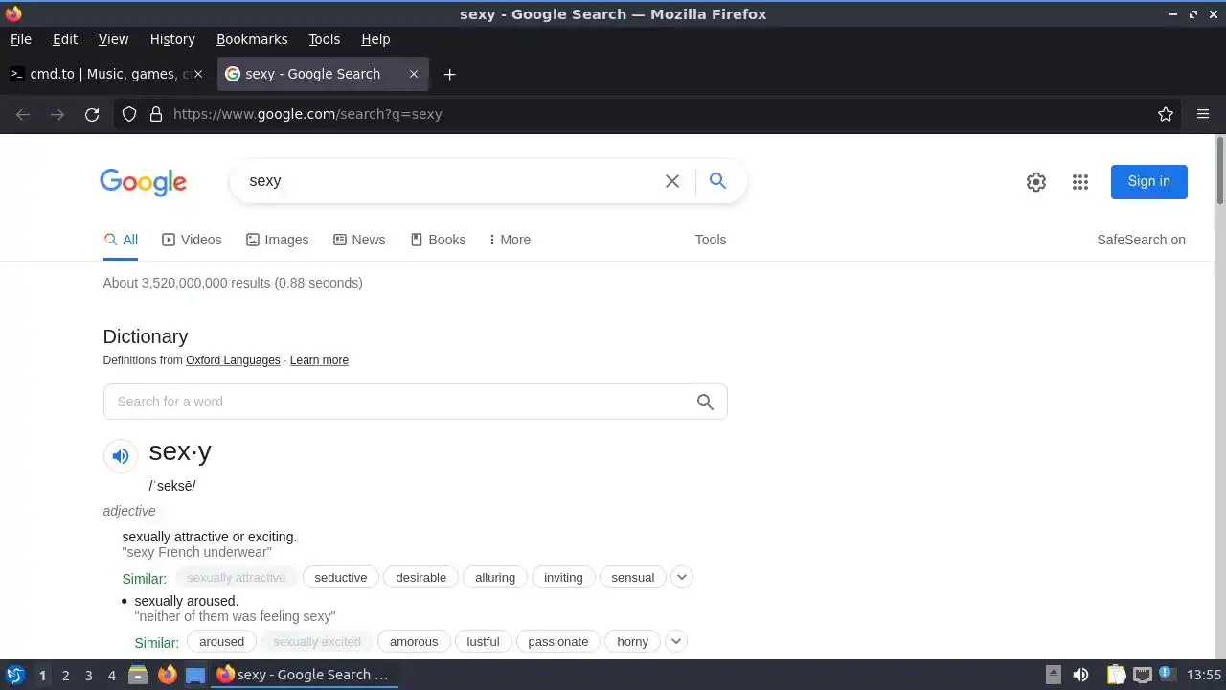Open the Learn more link
This screenshot has height=690, width=1226.
[319, 360]
